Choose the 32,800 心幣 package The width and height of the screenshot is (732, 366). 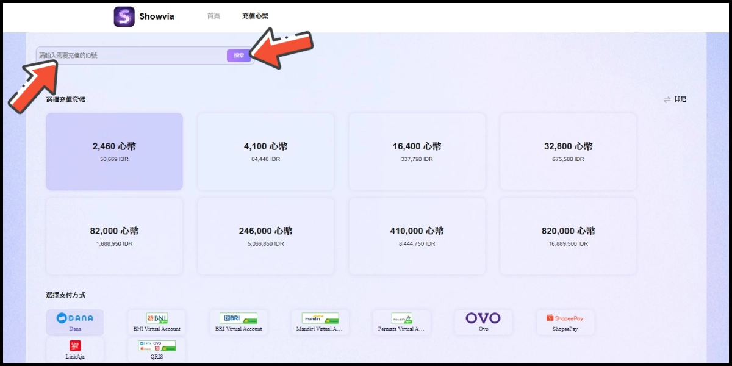568,151
